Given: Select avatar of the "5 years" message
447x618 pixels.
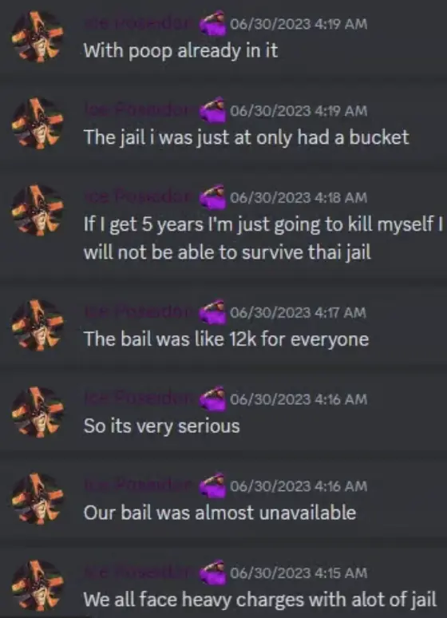Looking at the screenshot, I should [38, 211].
